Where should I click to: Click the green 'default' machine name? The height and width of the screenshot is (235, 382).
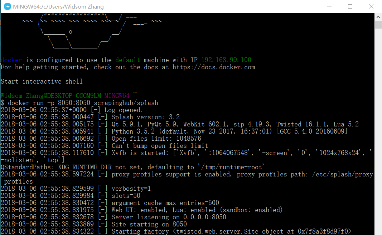tap(128, 60)
